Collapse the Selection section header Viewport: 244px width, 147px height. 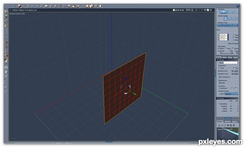(x=227, y=60)
